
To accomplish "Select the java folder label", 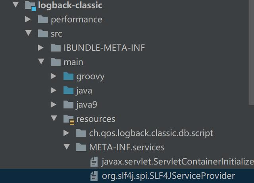I will (84, 91).
